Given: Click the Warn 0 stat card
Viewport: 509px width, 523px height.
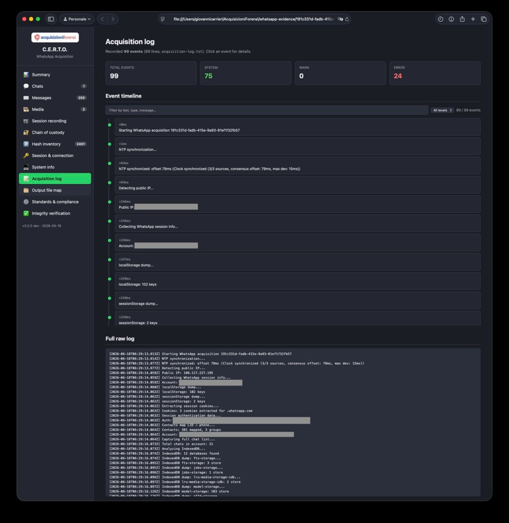Looking at the screenshot, I should tap(340, 73).
